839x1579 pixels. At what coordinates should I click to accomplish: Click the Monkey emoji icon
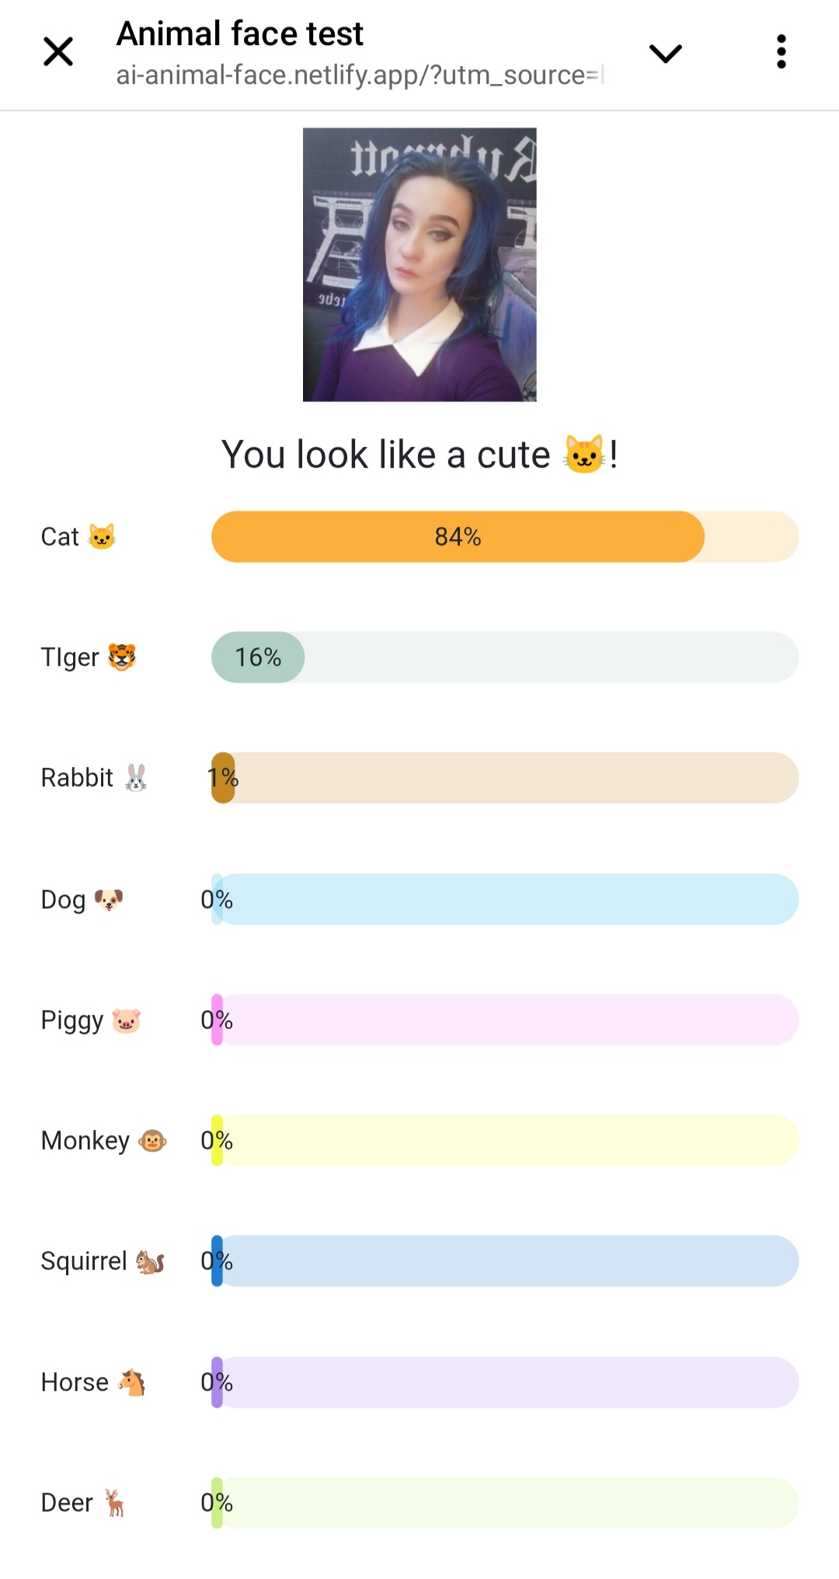click(152, 1141)
